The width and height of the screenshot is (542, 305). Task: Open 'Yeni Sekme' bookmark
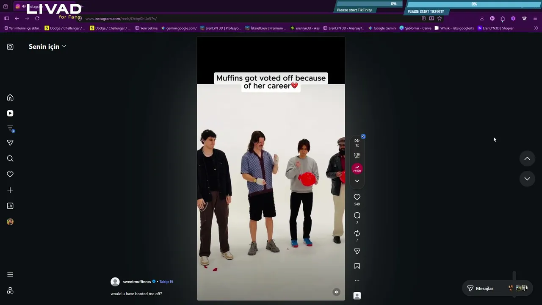tap(146, 28)
